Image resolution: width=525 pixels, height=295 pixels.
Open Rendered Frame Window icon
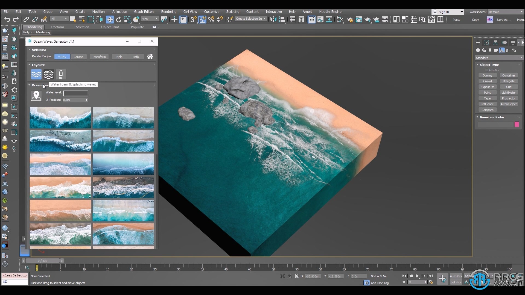359,19
